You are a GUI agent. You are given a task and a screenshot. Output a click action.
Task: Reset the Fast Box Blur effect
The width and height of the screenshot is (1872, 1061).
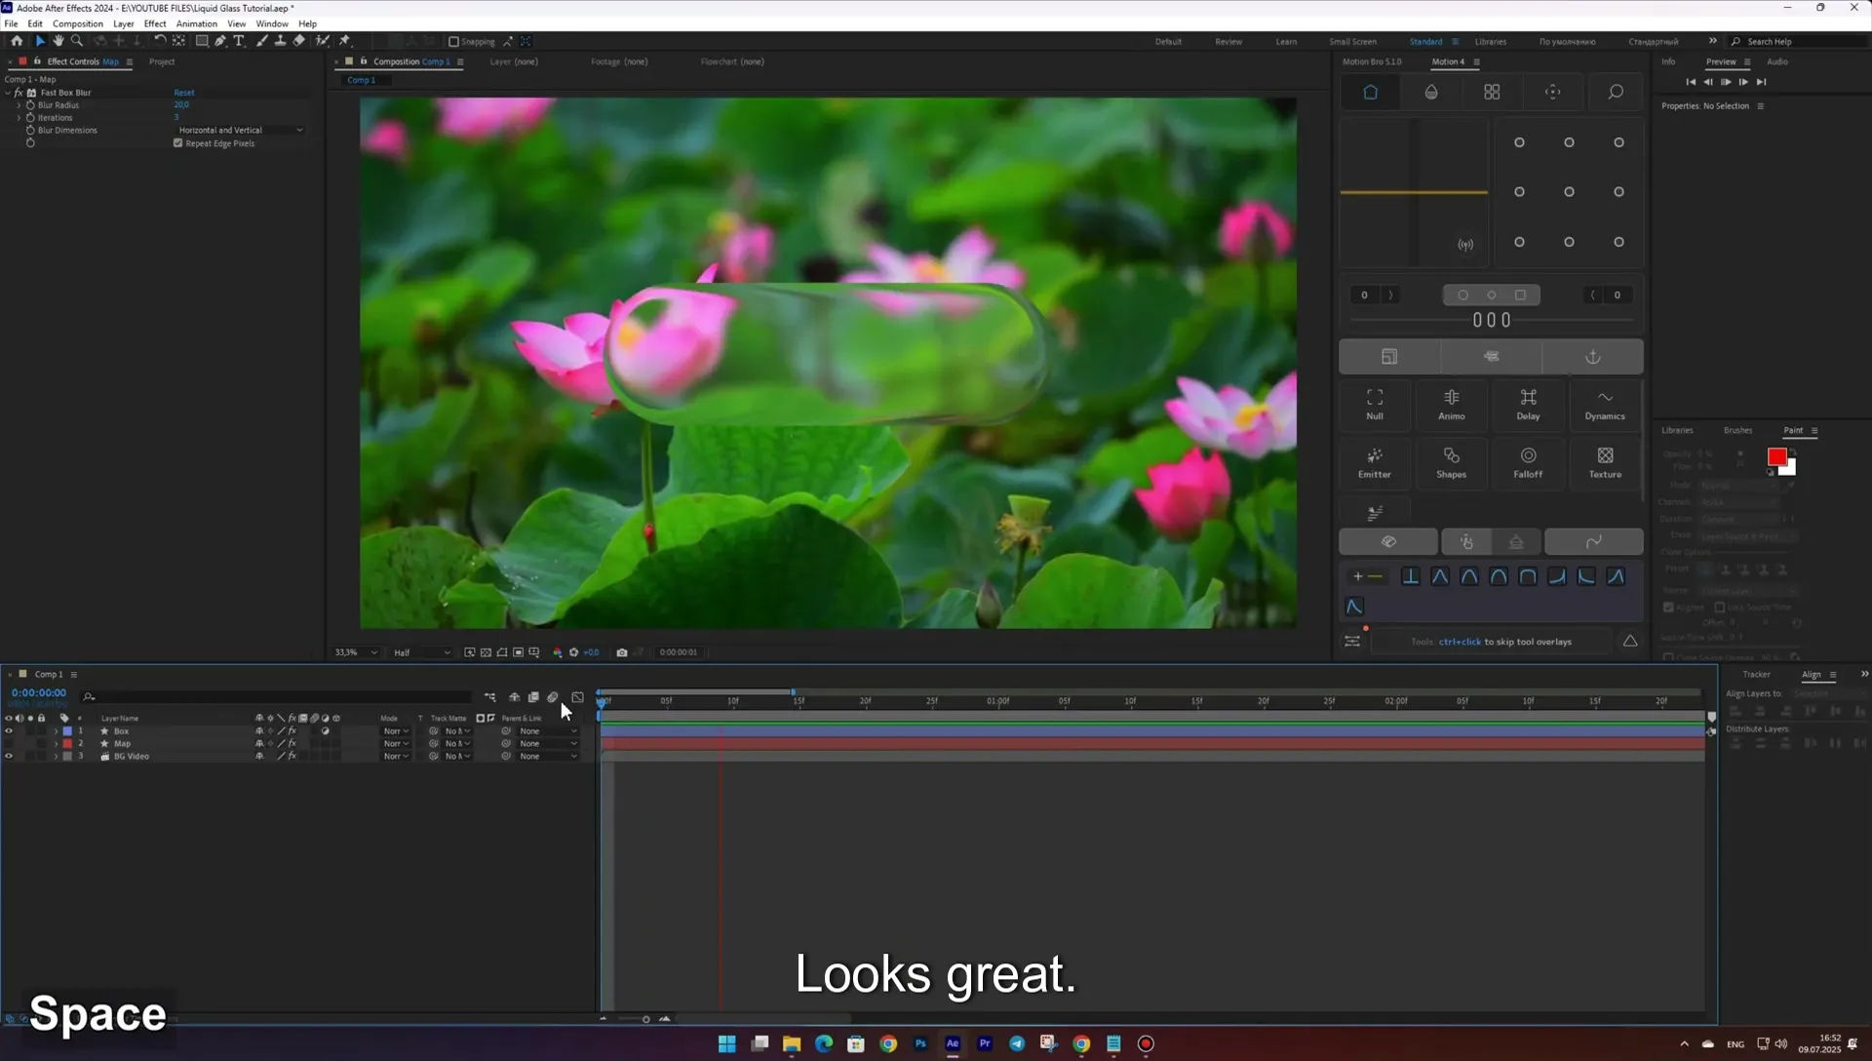click(x=184, y=93)
